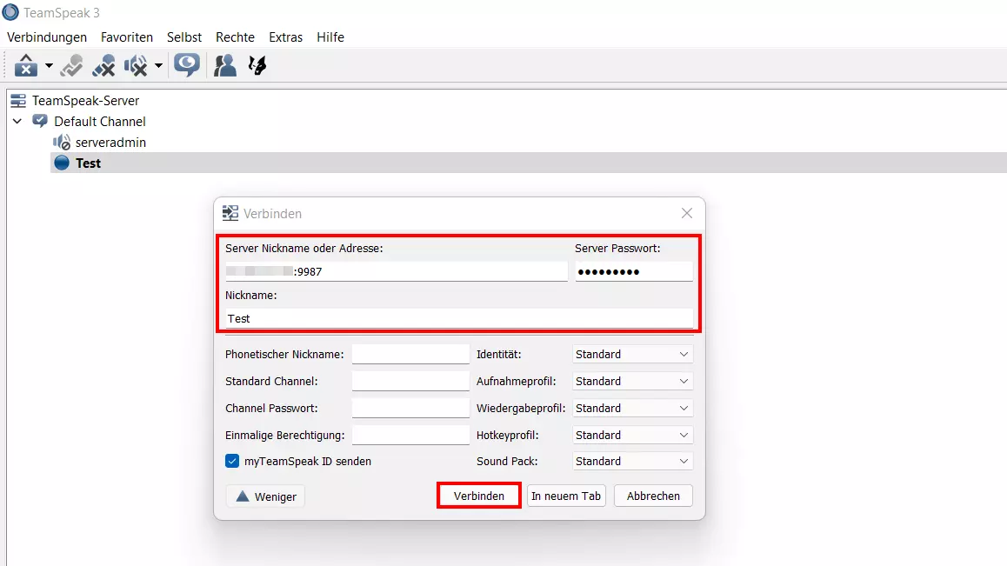Click the Nickname field containing Test
The width and height of the screenshot is (1007, 566).
(459, 318)
